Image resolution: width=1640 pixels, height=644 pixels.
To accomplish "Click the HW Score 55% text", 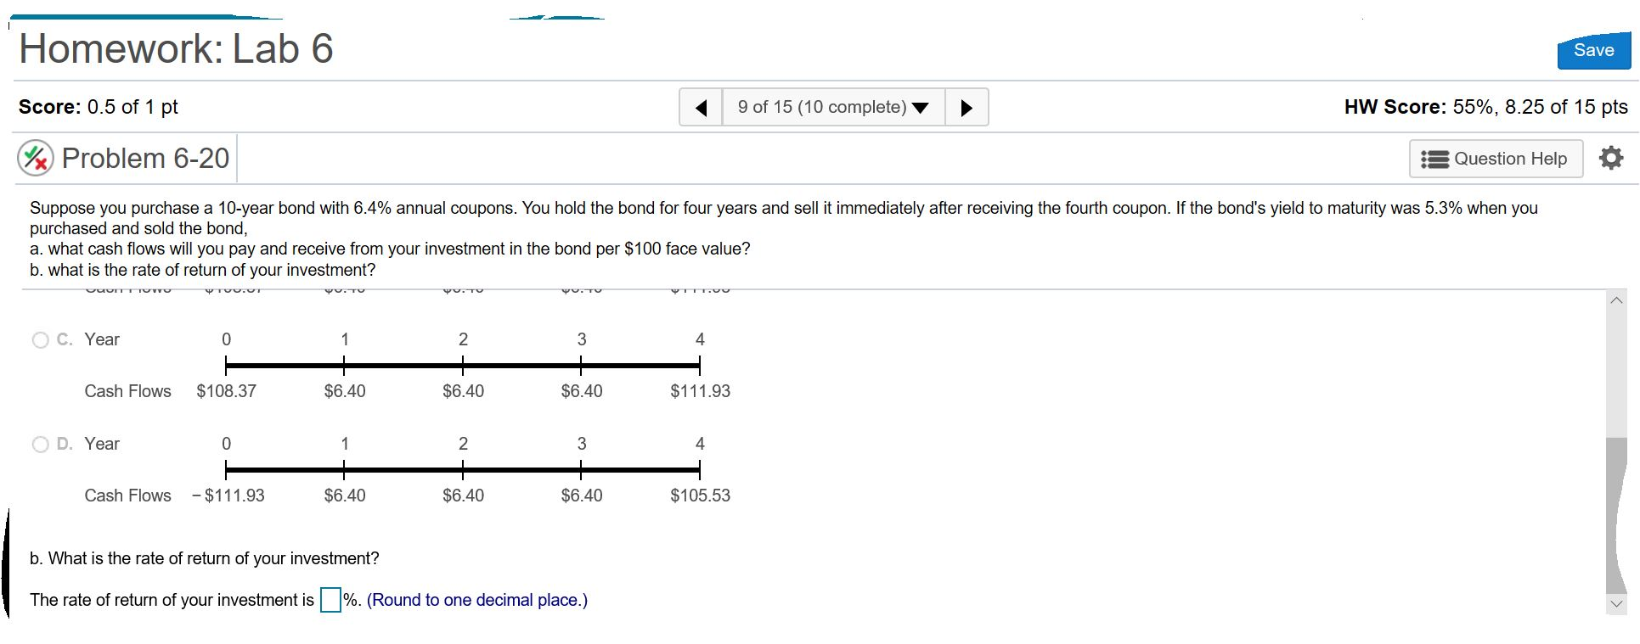I will coord(1485,107).
